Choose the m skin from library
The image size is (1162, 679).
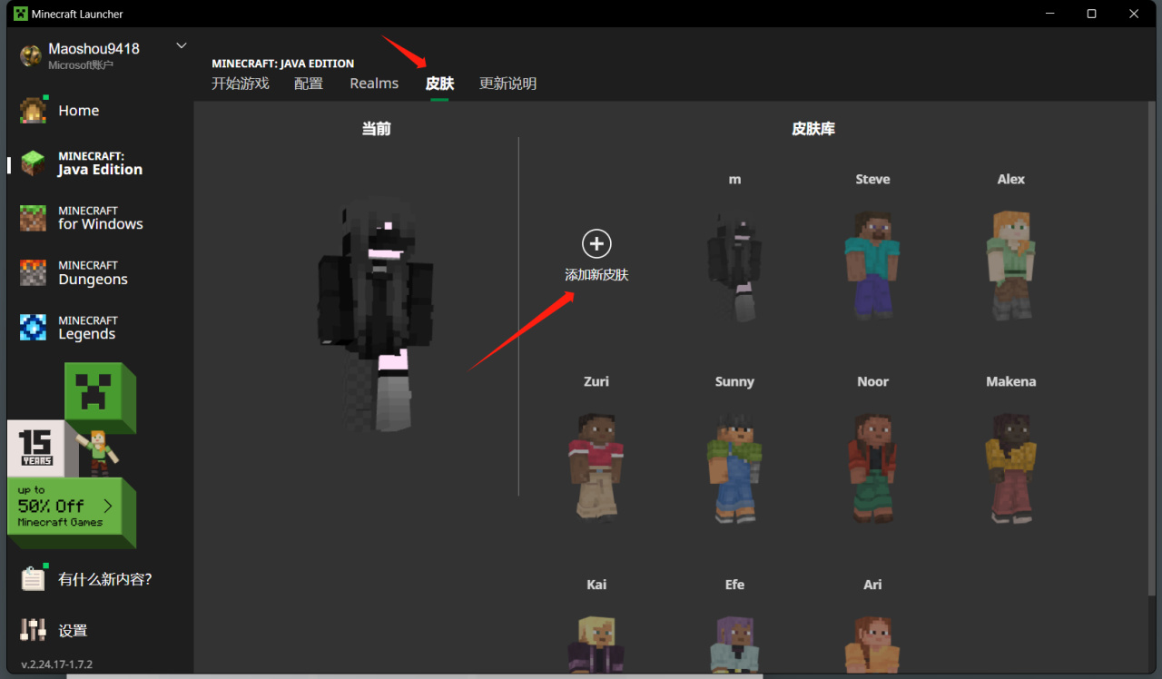pos(734,265)
